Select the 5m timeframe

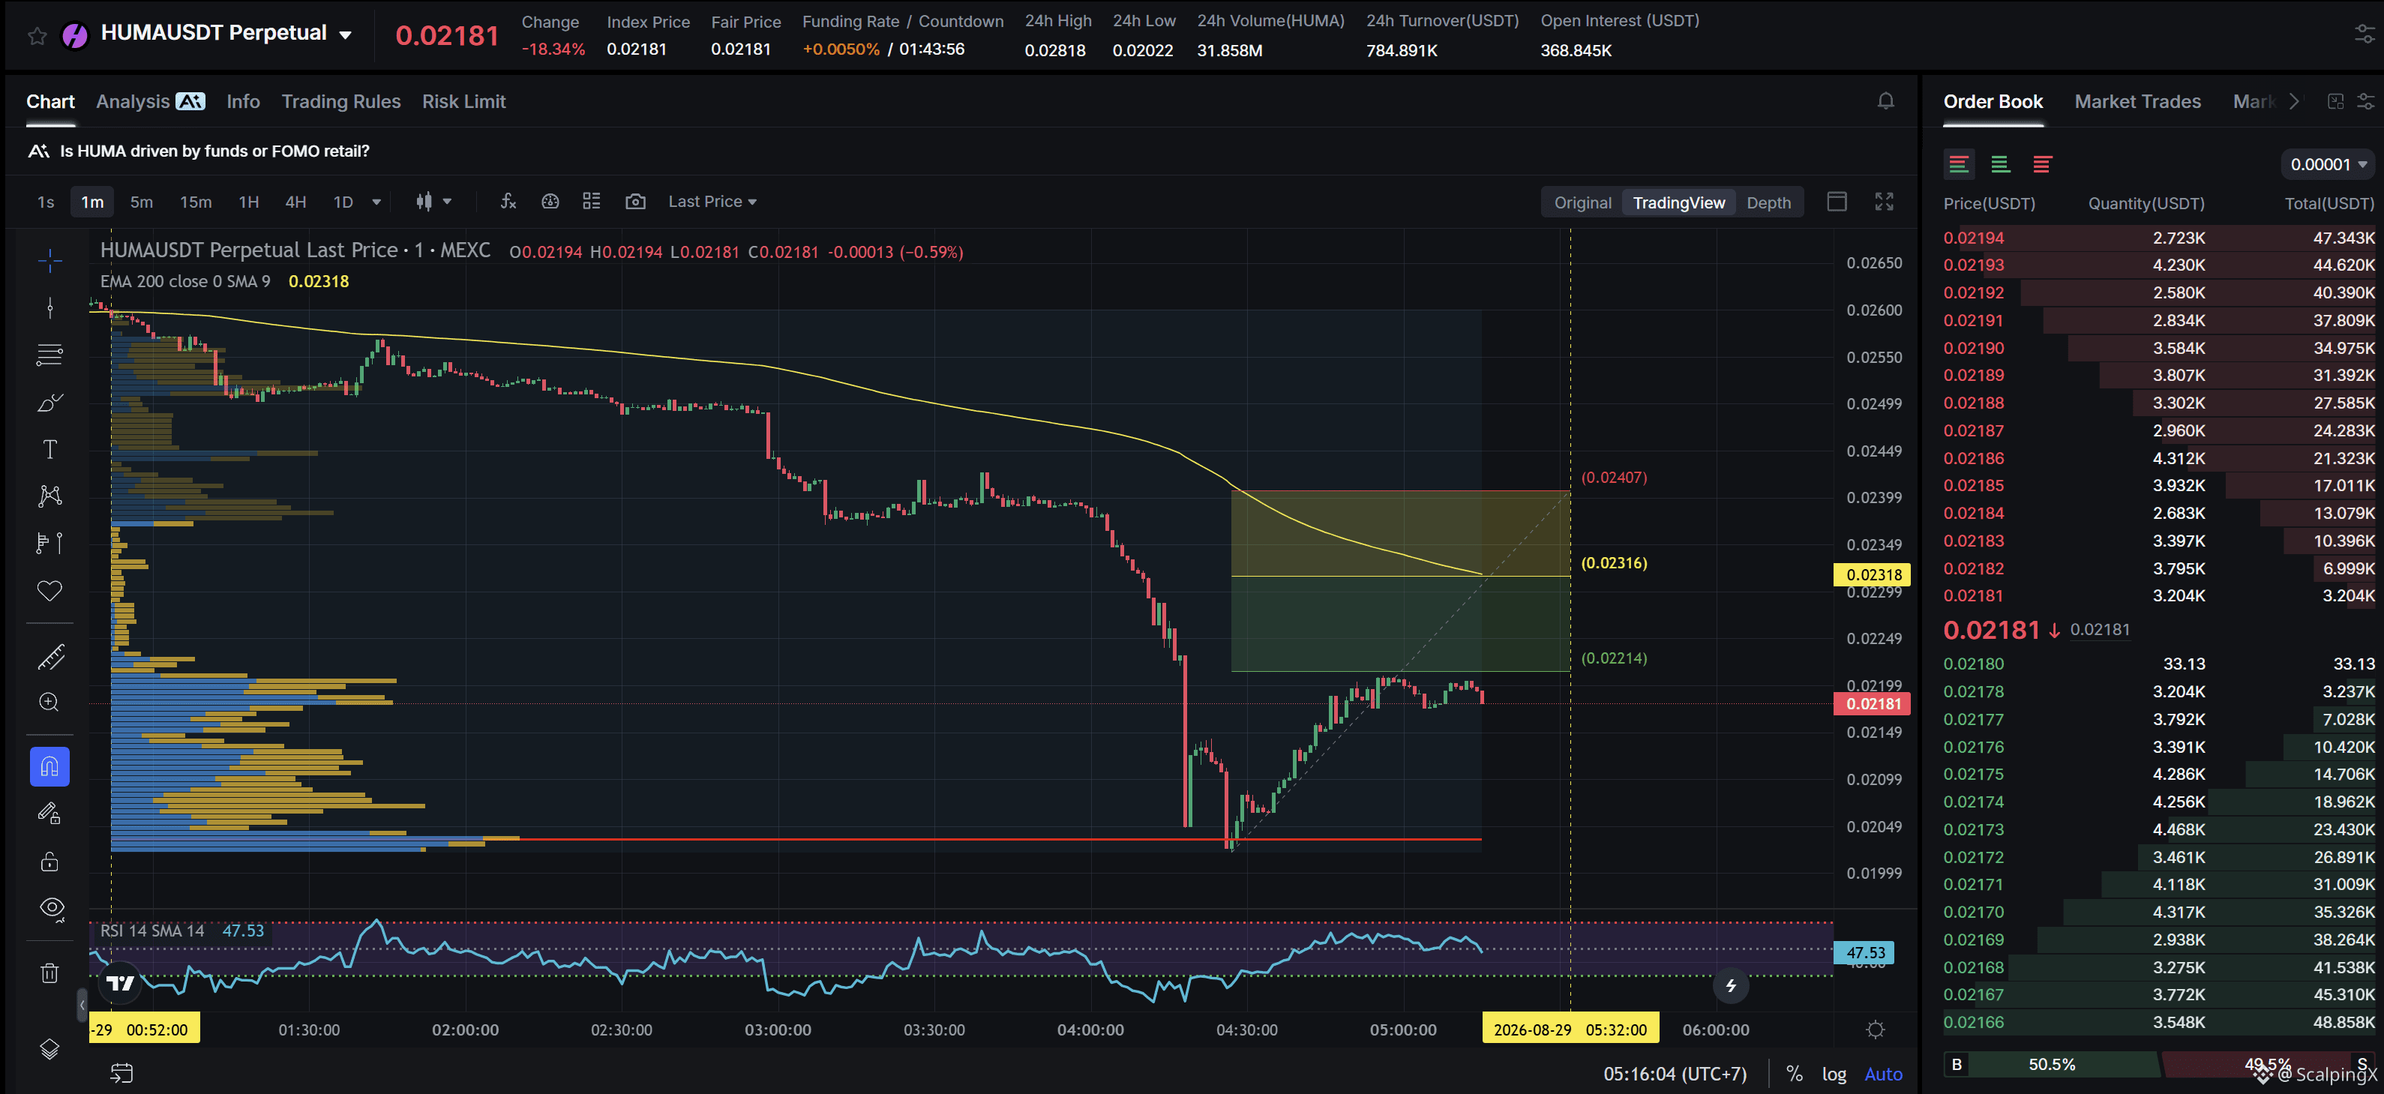pyautogui.click(x=142, y=202)
